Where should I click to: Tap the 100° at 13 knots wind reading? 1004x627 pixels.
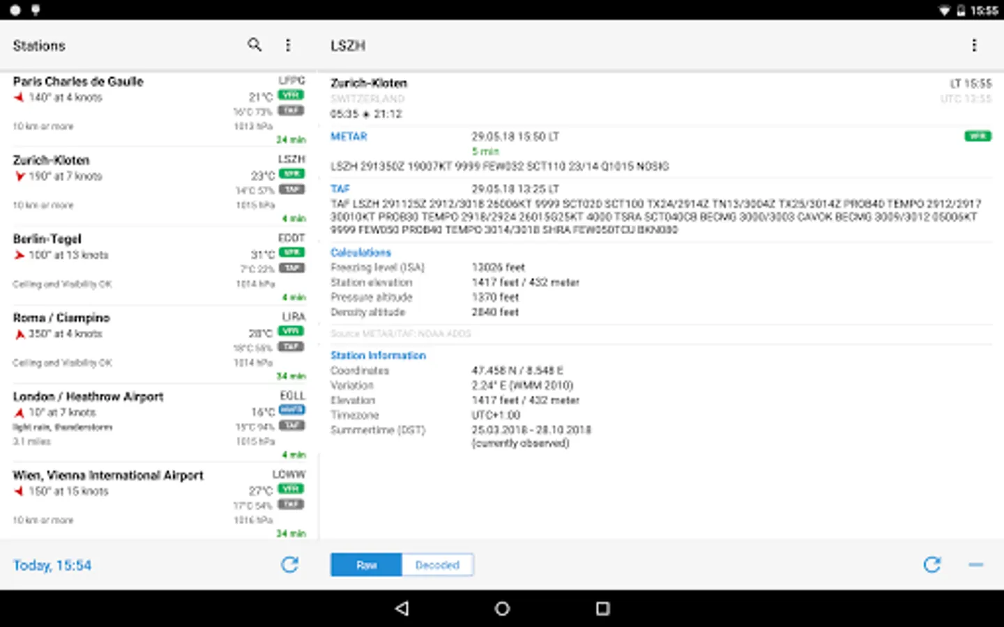(68, 255)
